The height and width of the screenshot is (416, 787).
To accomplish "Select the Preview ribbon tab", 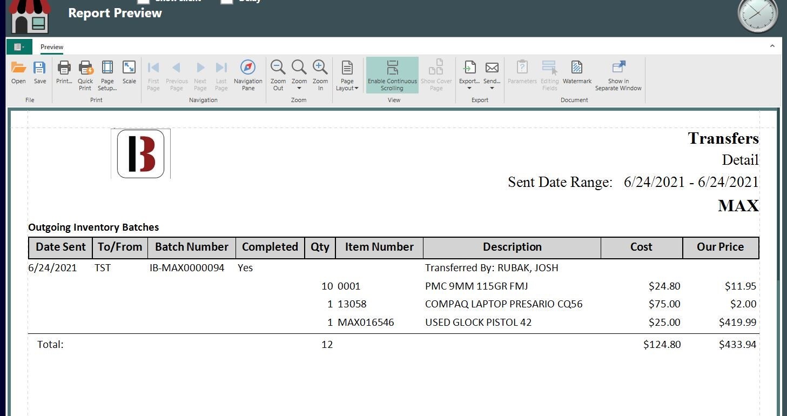I will tap(52, 47).
